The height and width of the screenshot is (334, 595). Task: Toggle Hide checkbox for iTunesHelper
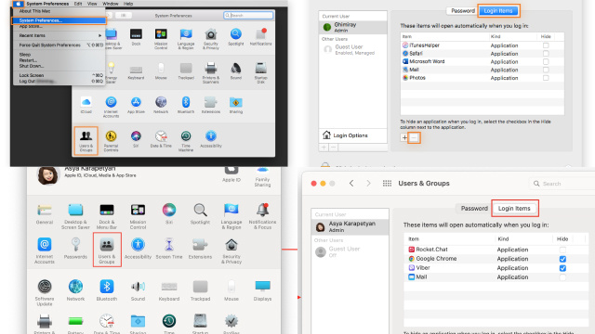point(546,45)
